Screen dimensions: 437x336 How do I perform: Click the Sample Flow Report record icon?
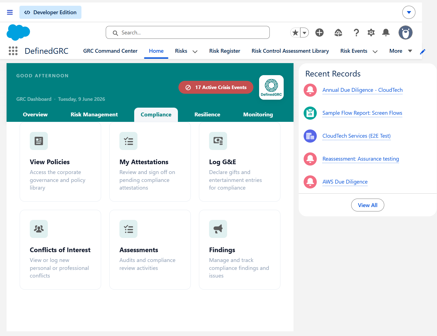(310, 113)
